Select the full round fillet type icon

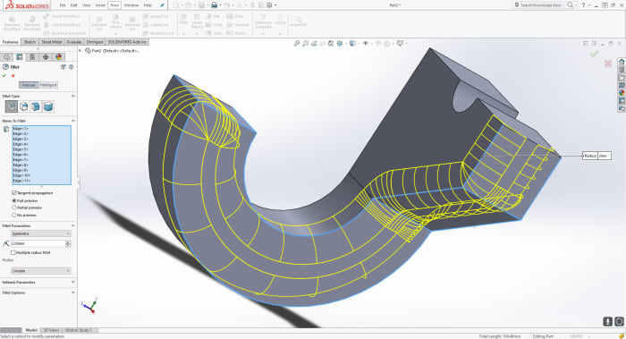(x=48, y=106)
